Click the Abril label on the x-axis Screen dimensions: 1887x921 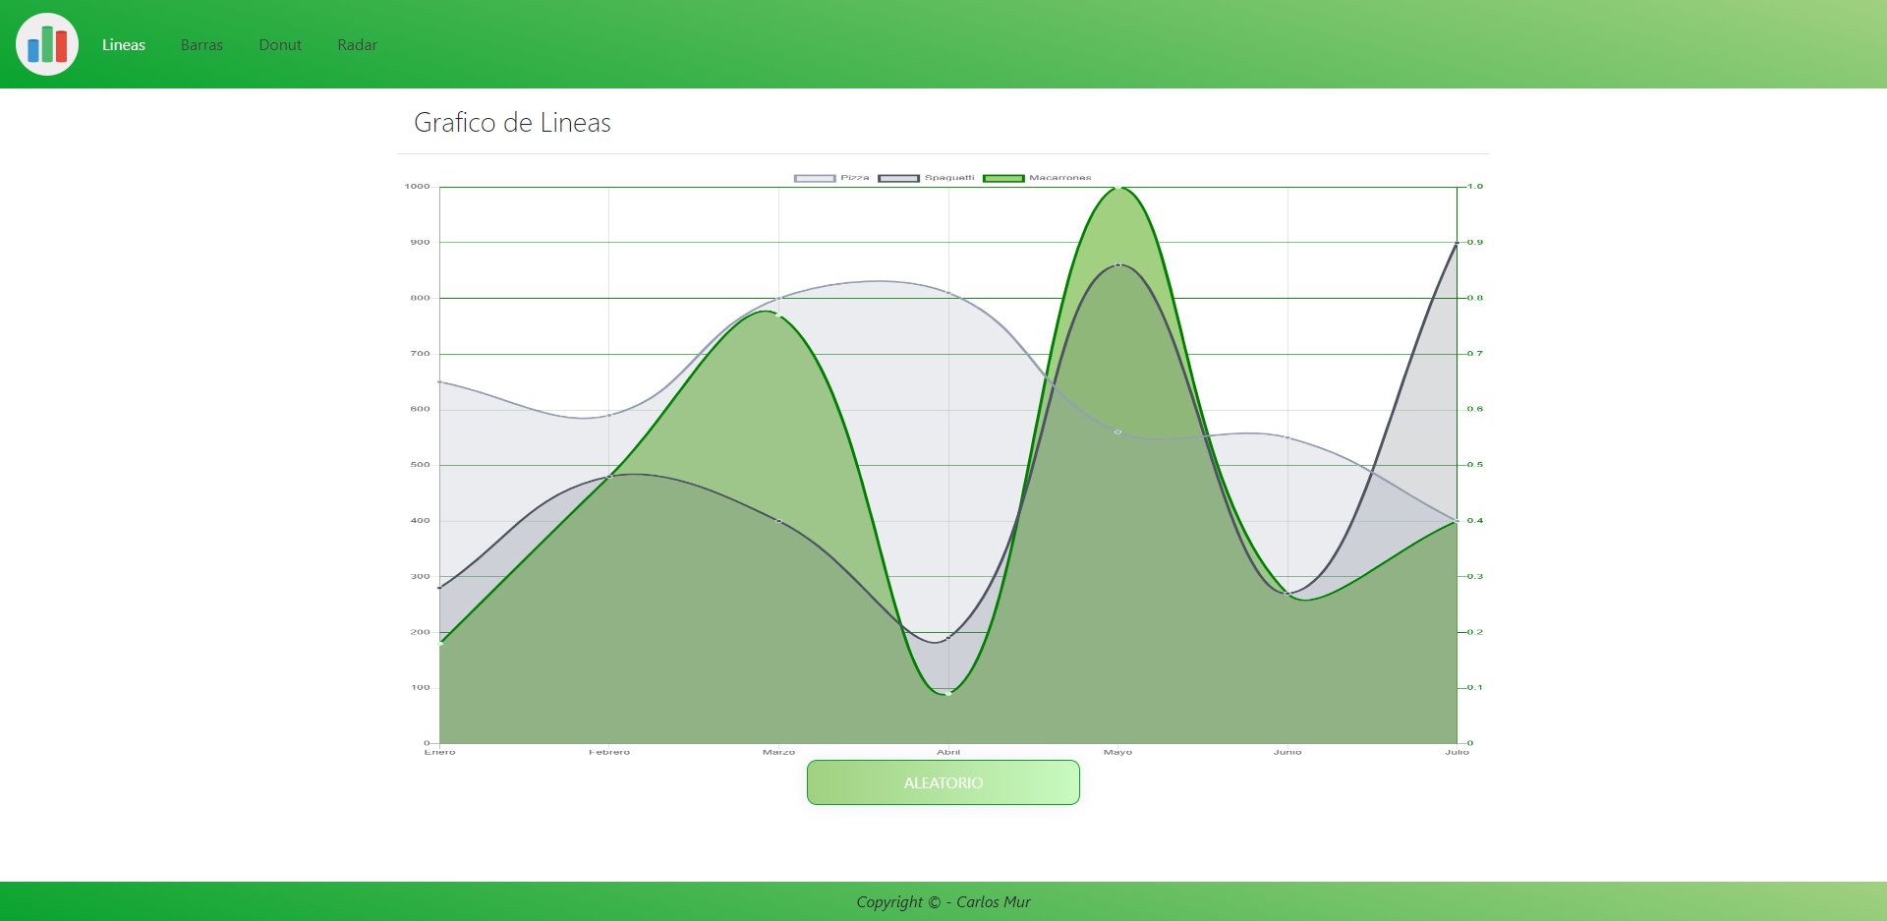coord(947,752)
